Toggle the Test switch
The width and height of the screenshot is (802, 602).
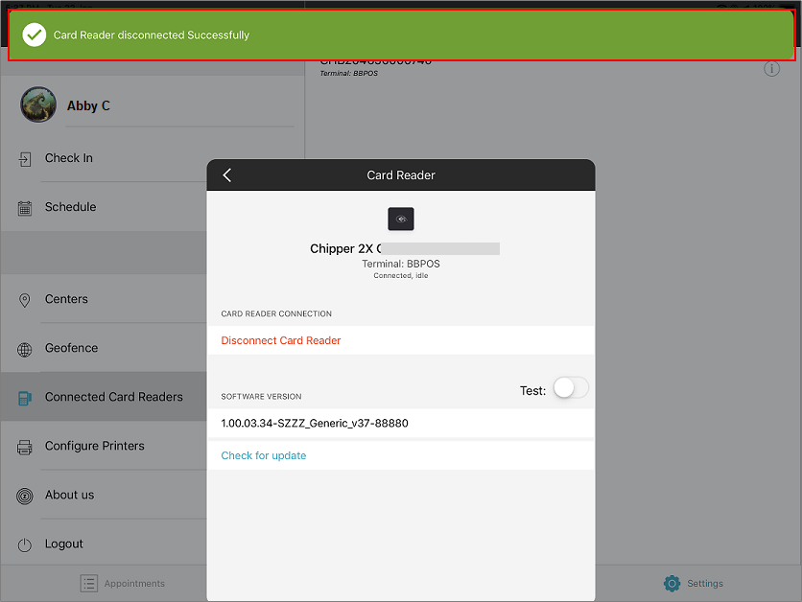tap(571, 388)
